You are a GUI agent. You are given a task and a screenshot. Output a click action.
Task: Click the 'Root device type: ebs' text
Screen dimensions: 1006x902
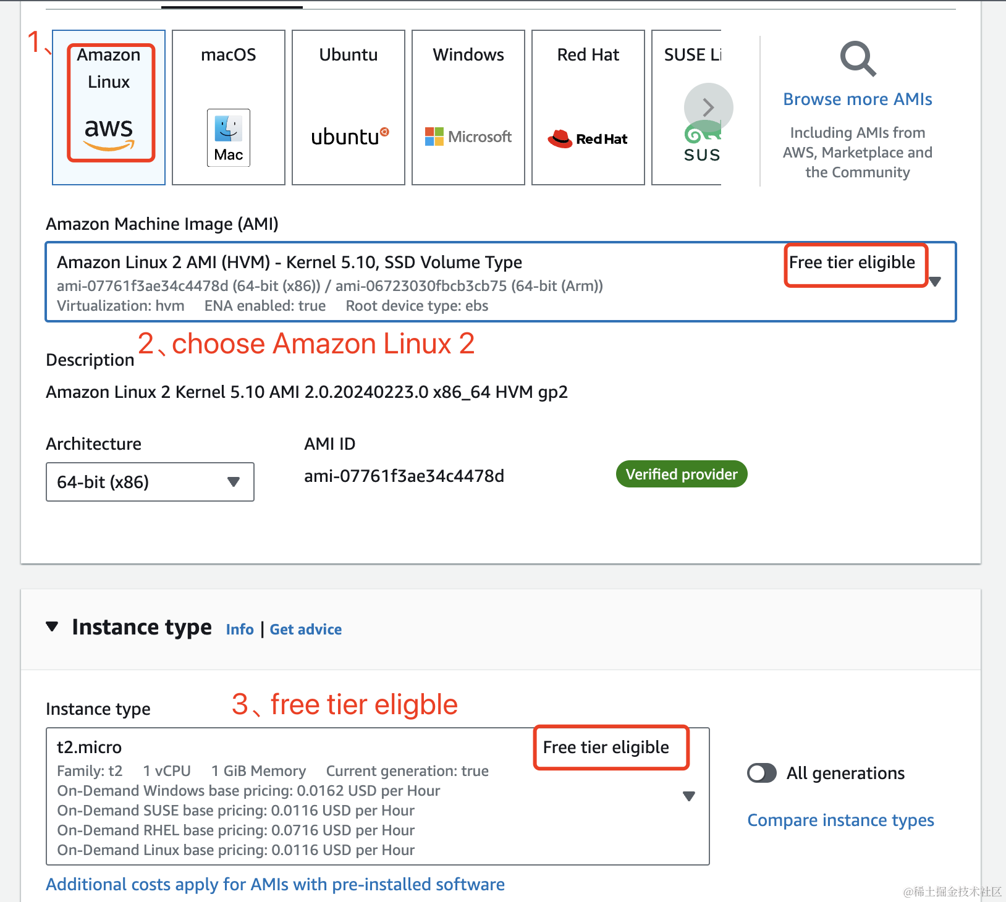417,306
